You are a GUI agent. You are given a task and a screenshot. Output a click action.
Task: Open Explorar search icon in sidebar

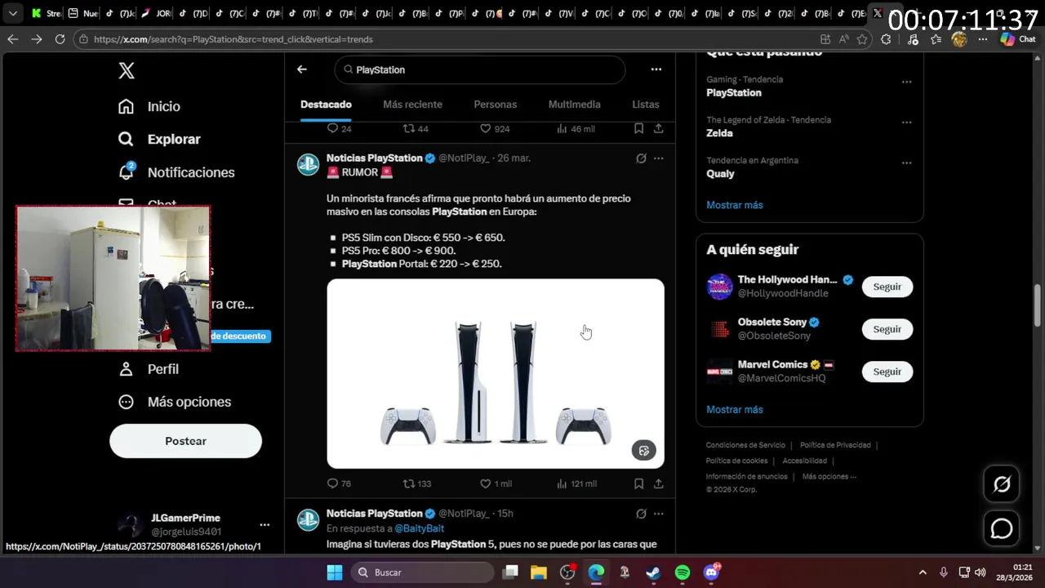pyautogui.click(x=126, y=139)
